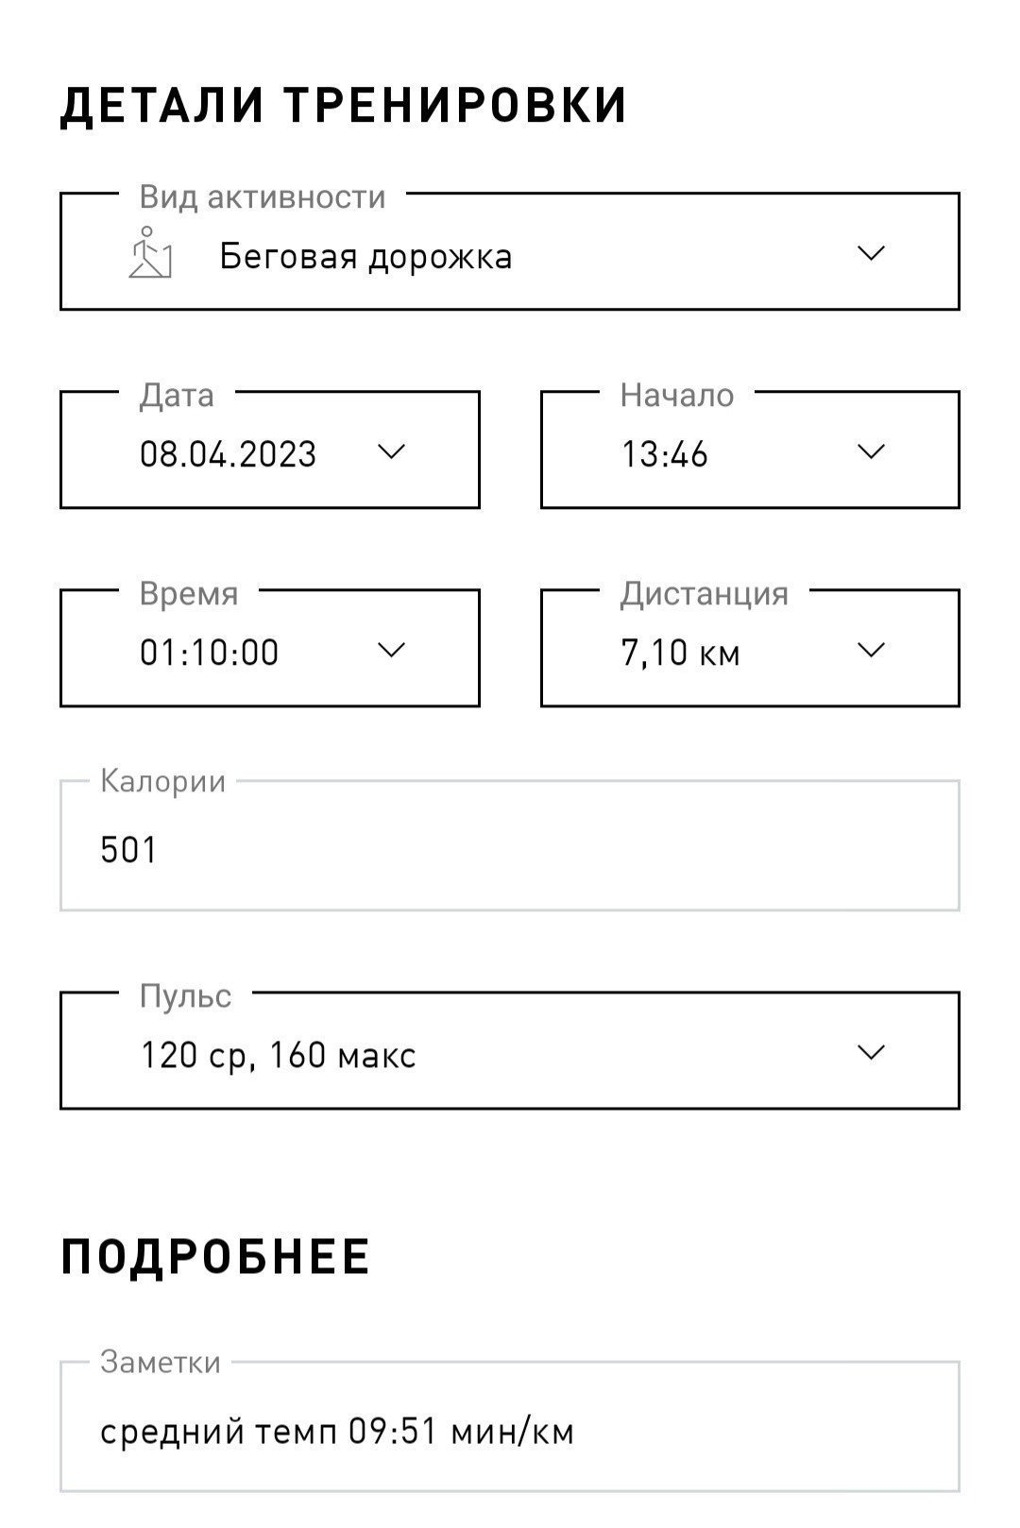This screenshot has height=1528, width=1020.
Task: Expand the Вид активности dropdown chevron
Action: click(870, 253)
